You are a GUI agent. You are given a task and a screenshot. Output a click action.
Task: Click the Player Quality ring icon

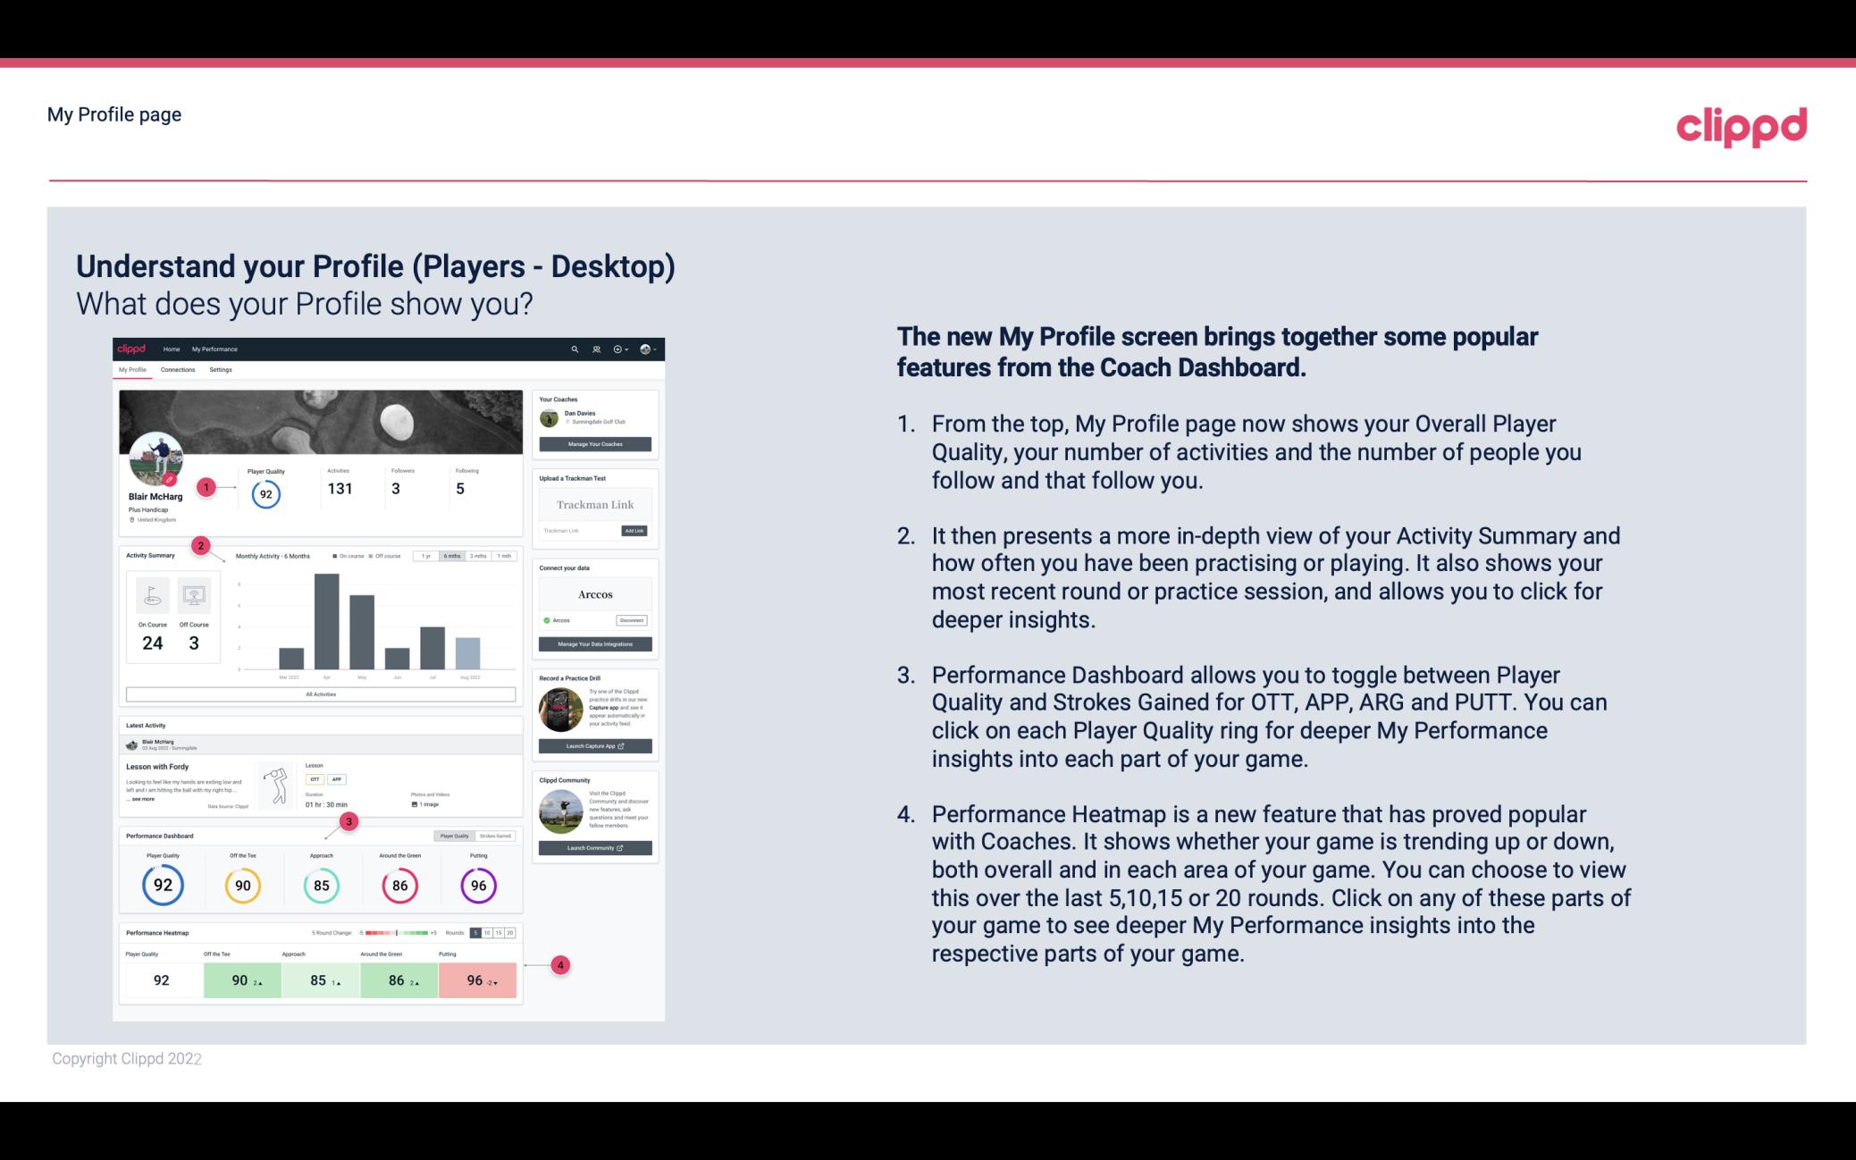(162, 885)
